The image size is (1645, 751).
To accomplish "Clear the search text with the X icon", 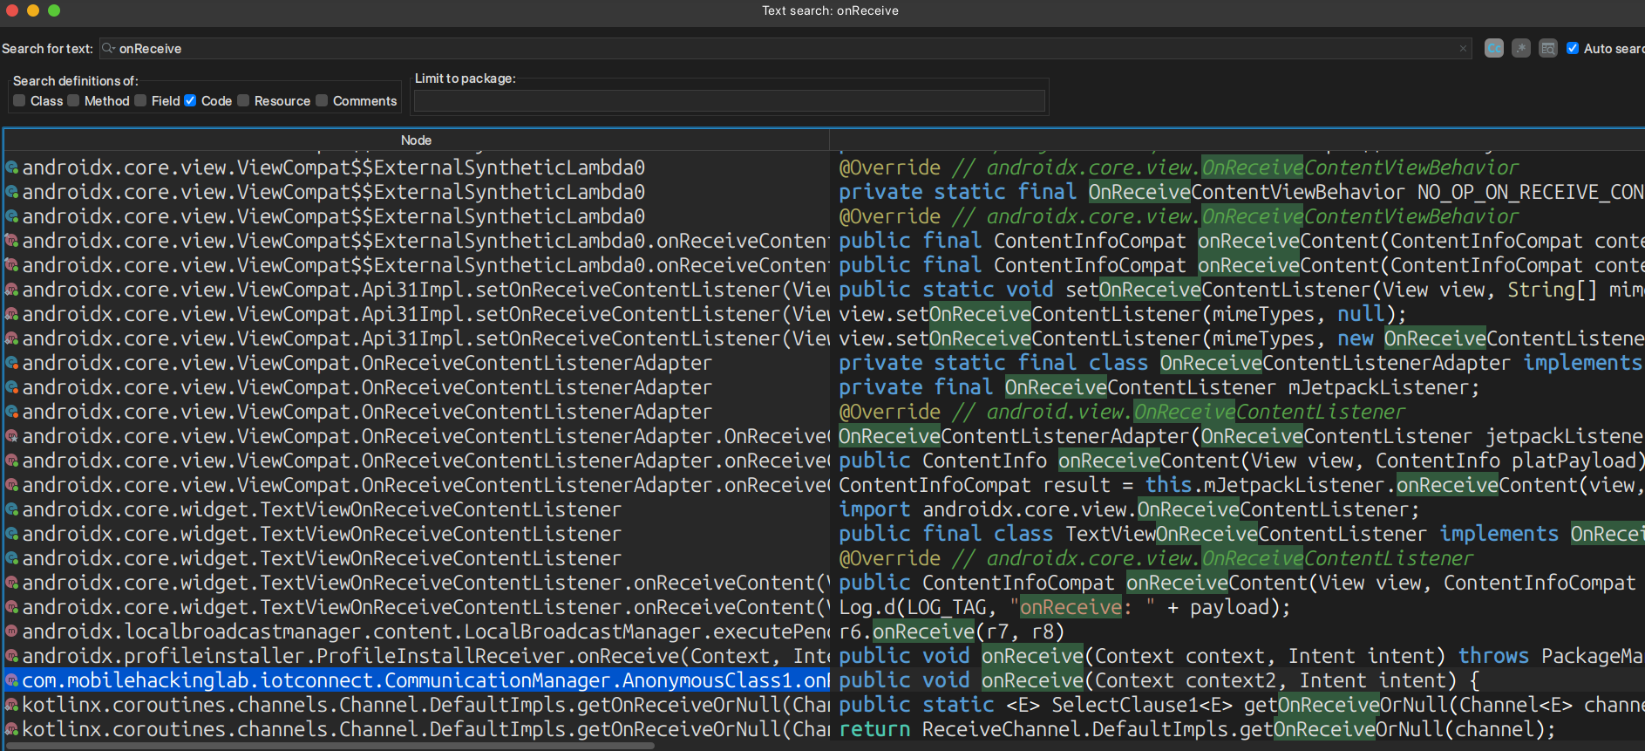I will pyautogui.click(x=1463, y=49).
